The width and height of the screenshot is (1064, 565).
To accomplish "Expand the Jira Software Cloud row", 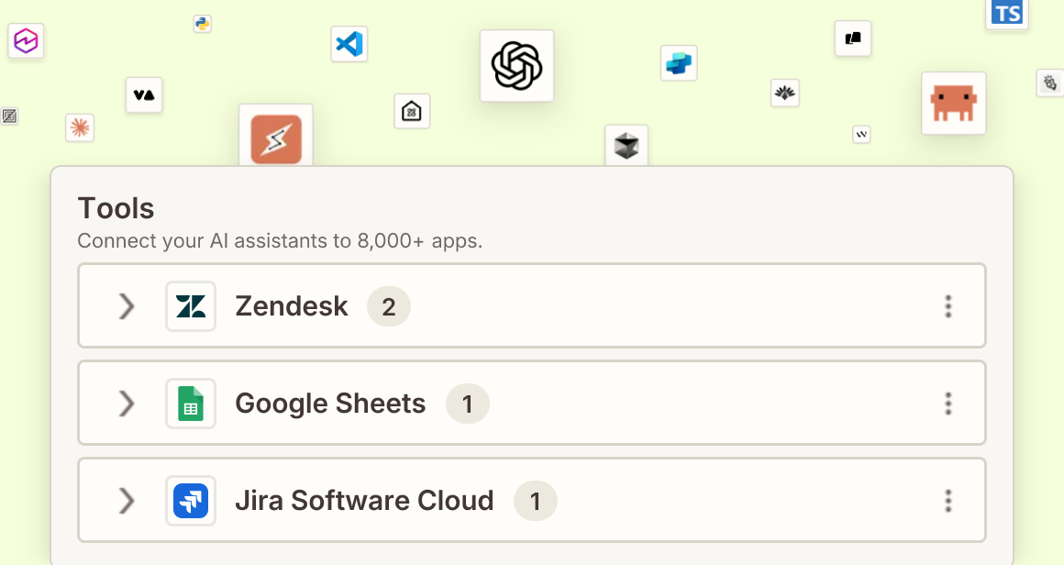I will pos(127,501).
